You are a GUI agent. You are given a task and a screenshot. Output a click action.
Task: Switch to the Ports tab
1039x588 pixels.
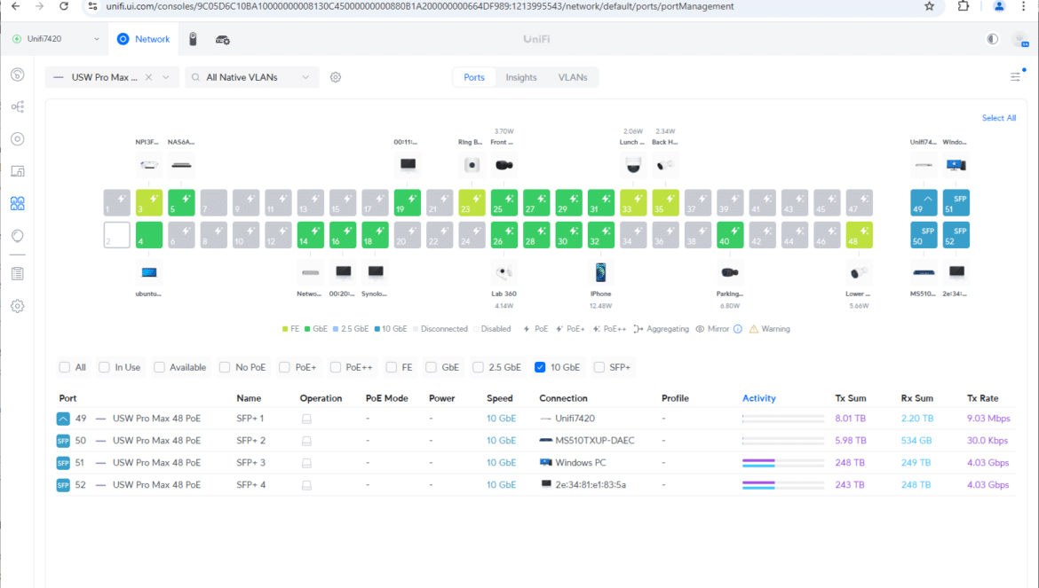pos(474,77)
